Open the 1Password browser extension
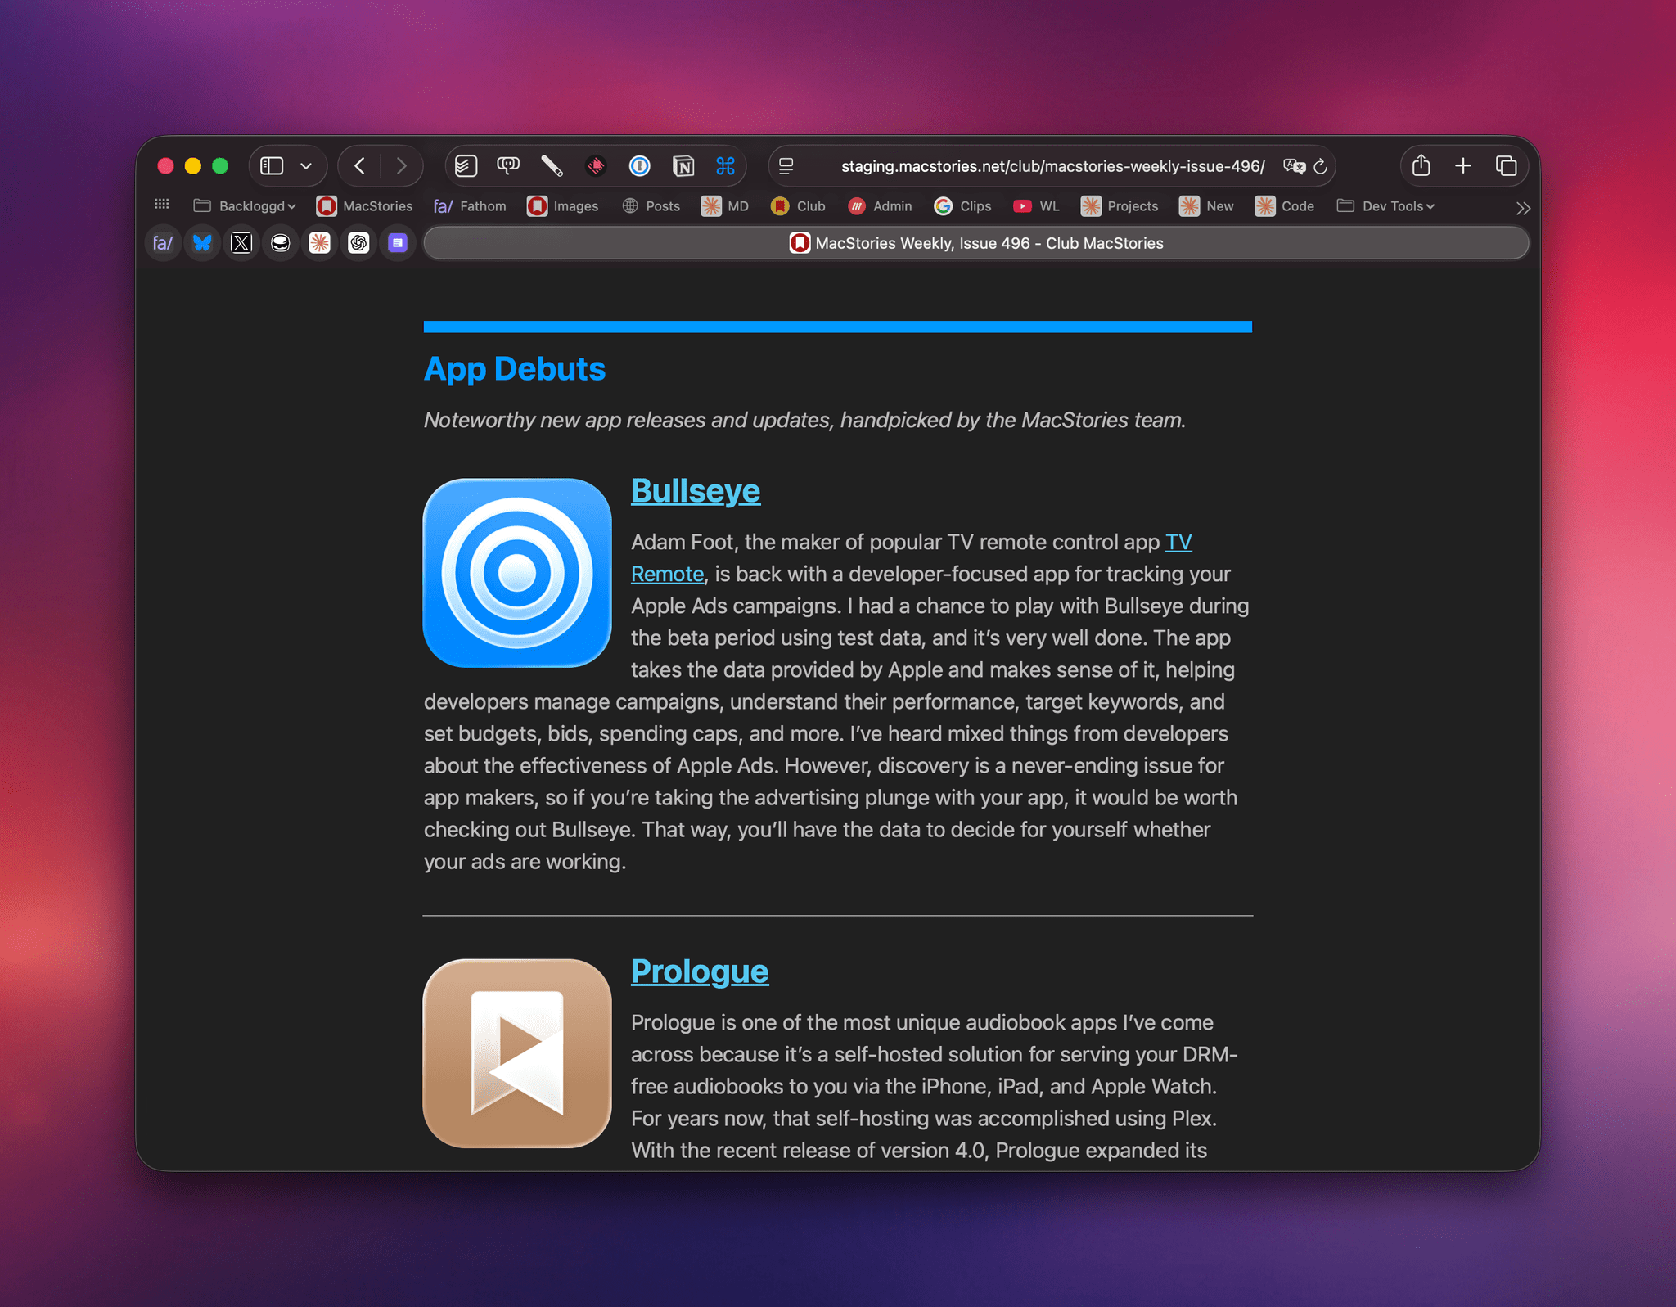 click(639, 166)
